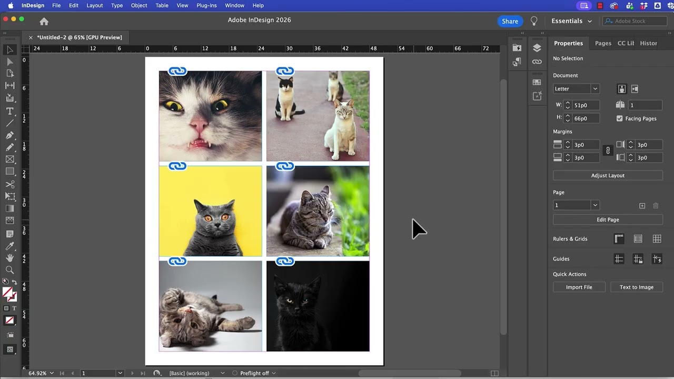Select the Rectangle Frame tool
This screenshot has height=379, width=674.
click(10, 159)
